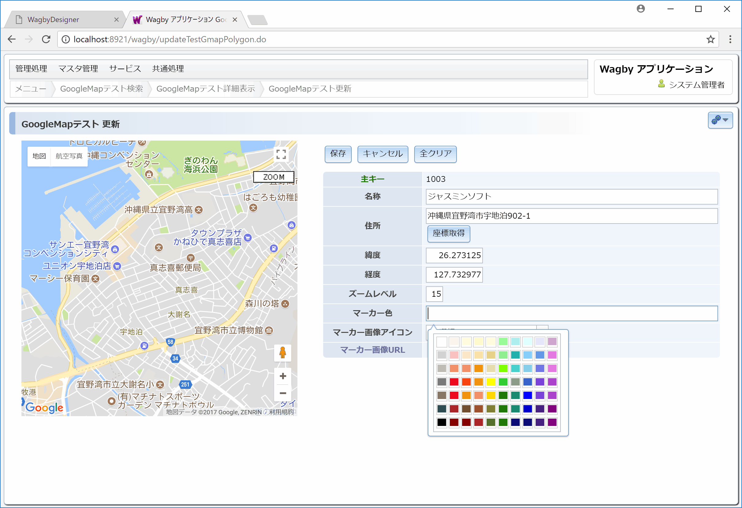Screen dimensions: 742x508
Task: Pick the lime chartreuse swatch
Action: [x=503, y=368]
